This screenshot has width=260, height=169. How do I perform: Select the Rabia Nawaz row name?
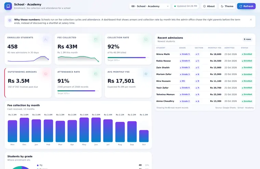click(163, 61)
